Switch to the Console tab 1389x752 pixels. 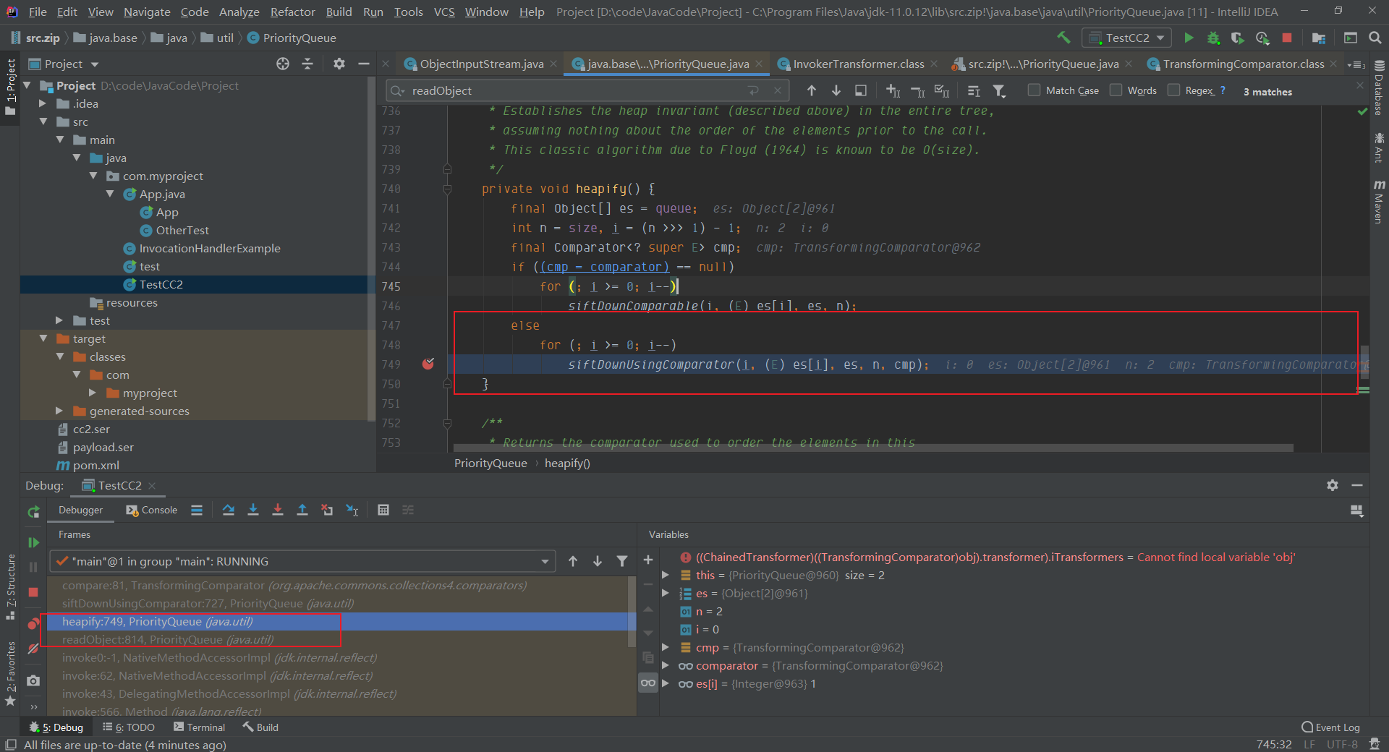152,510
